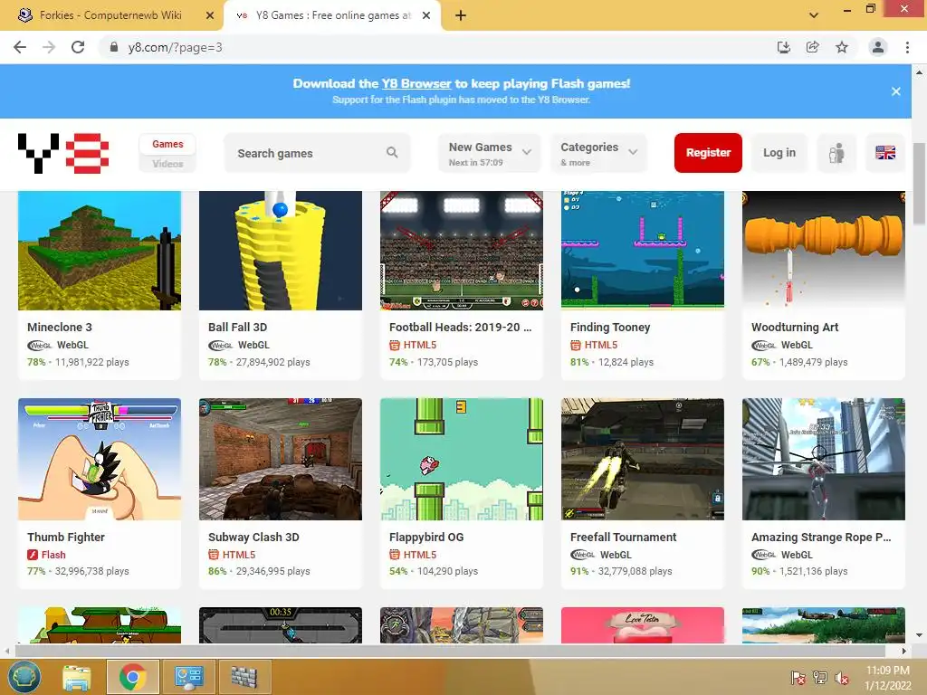
Task: Open the Chrome profile avatar
Action: coord(878,47)
